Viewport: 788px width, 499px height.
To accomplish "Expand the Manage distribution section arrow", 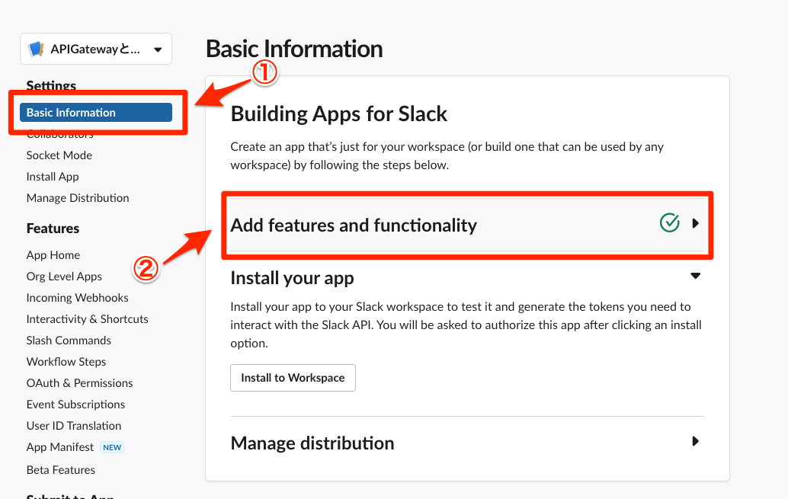I will (x=695, y=441).
